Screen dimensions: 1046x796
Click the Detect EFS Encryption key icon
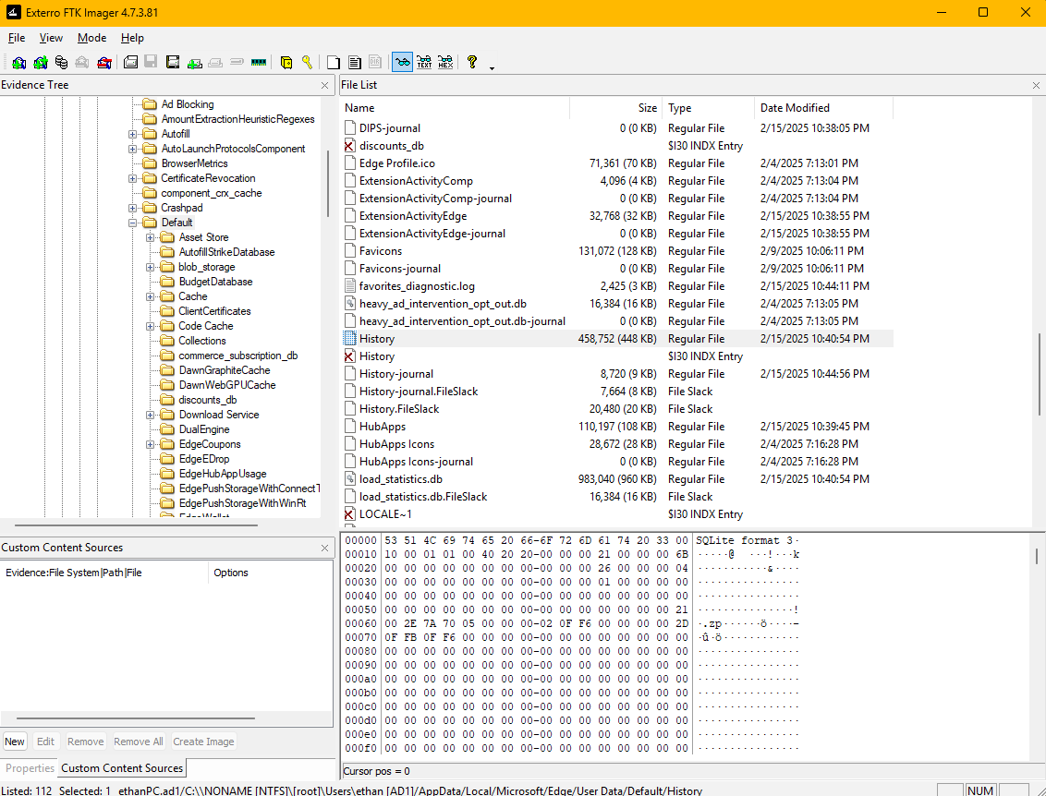tap(307, 63)
